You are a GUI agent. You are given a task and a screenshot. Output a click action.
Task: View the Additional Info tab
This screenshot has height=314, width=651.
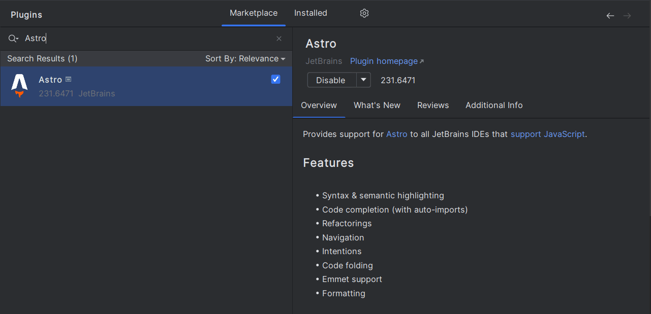point(493,105)
